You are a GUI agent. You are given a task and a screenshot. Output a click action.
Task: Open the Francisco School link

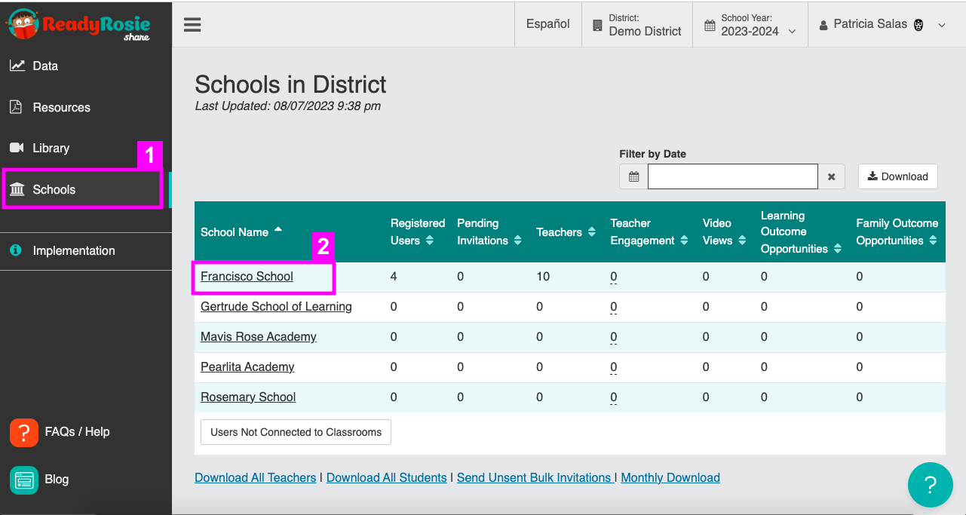point(247,277)
